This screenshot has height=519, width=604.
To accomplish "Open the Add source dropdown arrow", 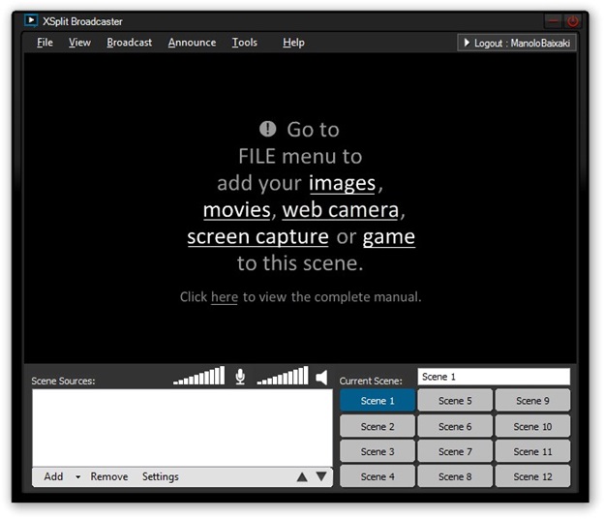I will [77, 477].
